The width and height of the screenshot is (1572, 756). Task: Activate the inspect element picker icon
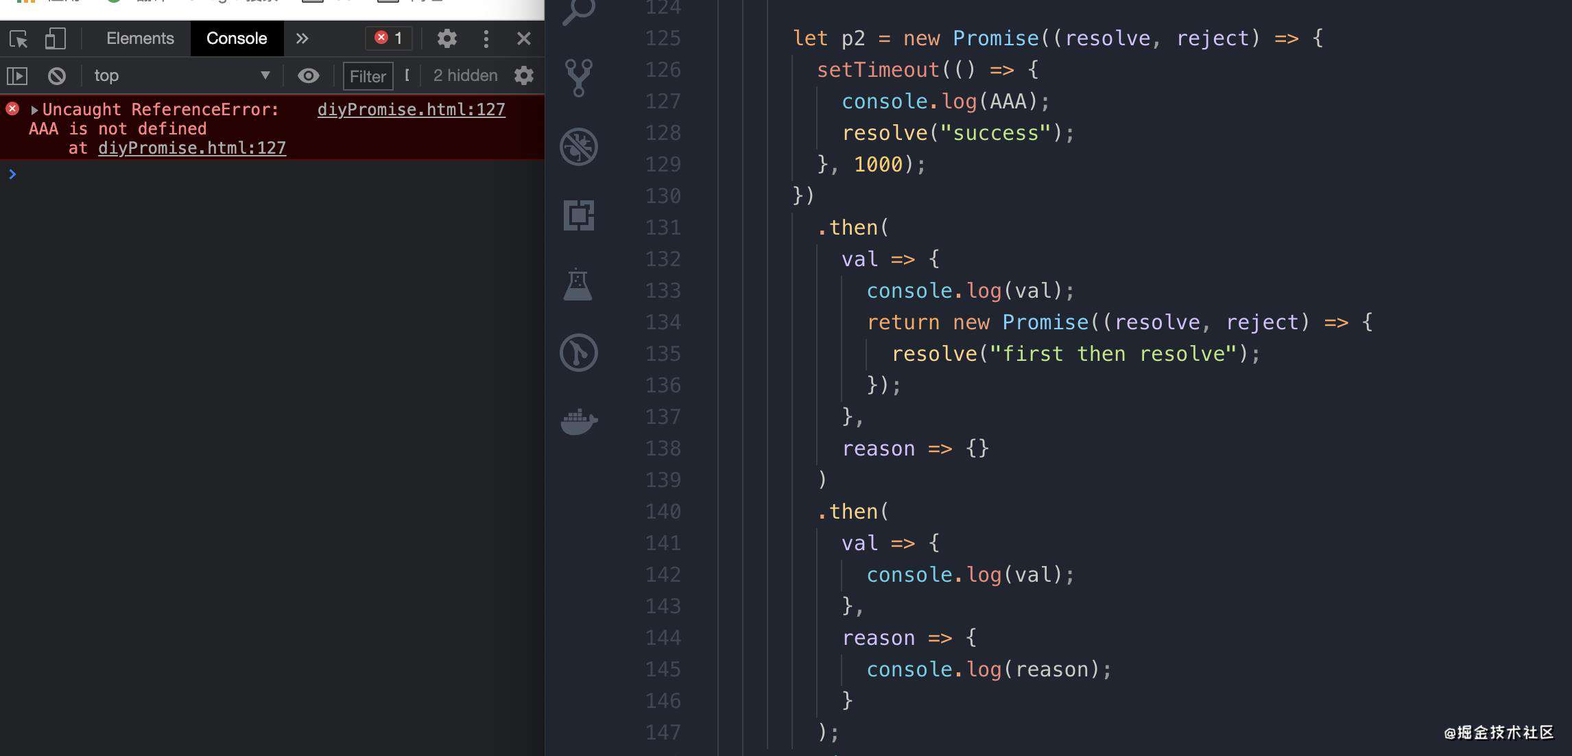tap(19, 38)
